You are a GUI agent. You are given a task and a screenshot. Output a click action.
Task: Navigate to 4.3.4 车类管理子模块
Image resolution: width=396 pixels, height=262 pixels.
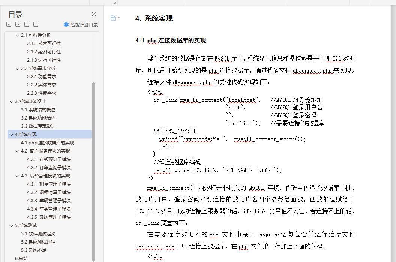coord(49,209)
